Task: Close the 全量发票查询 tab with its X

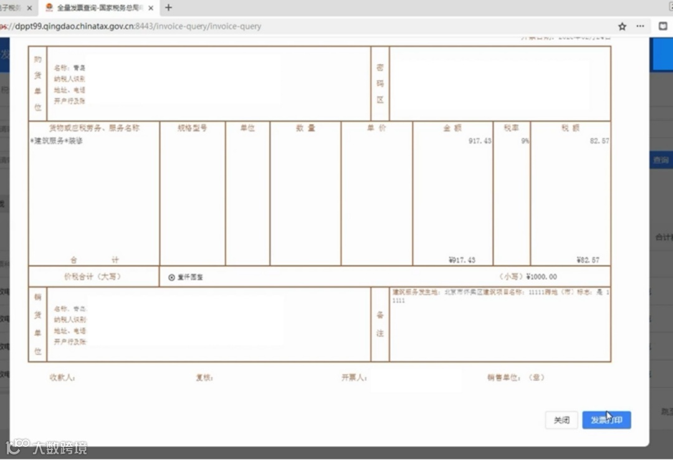Action: 151,7
